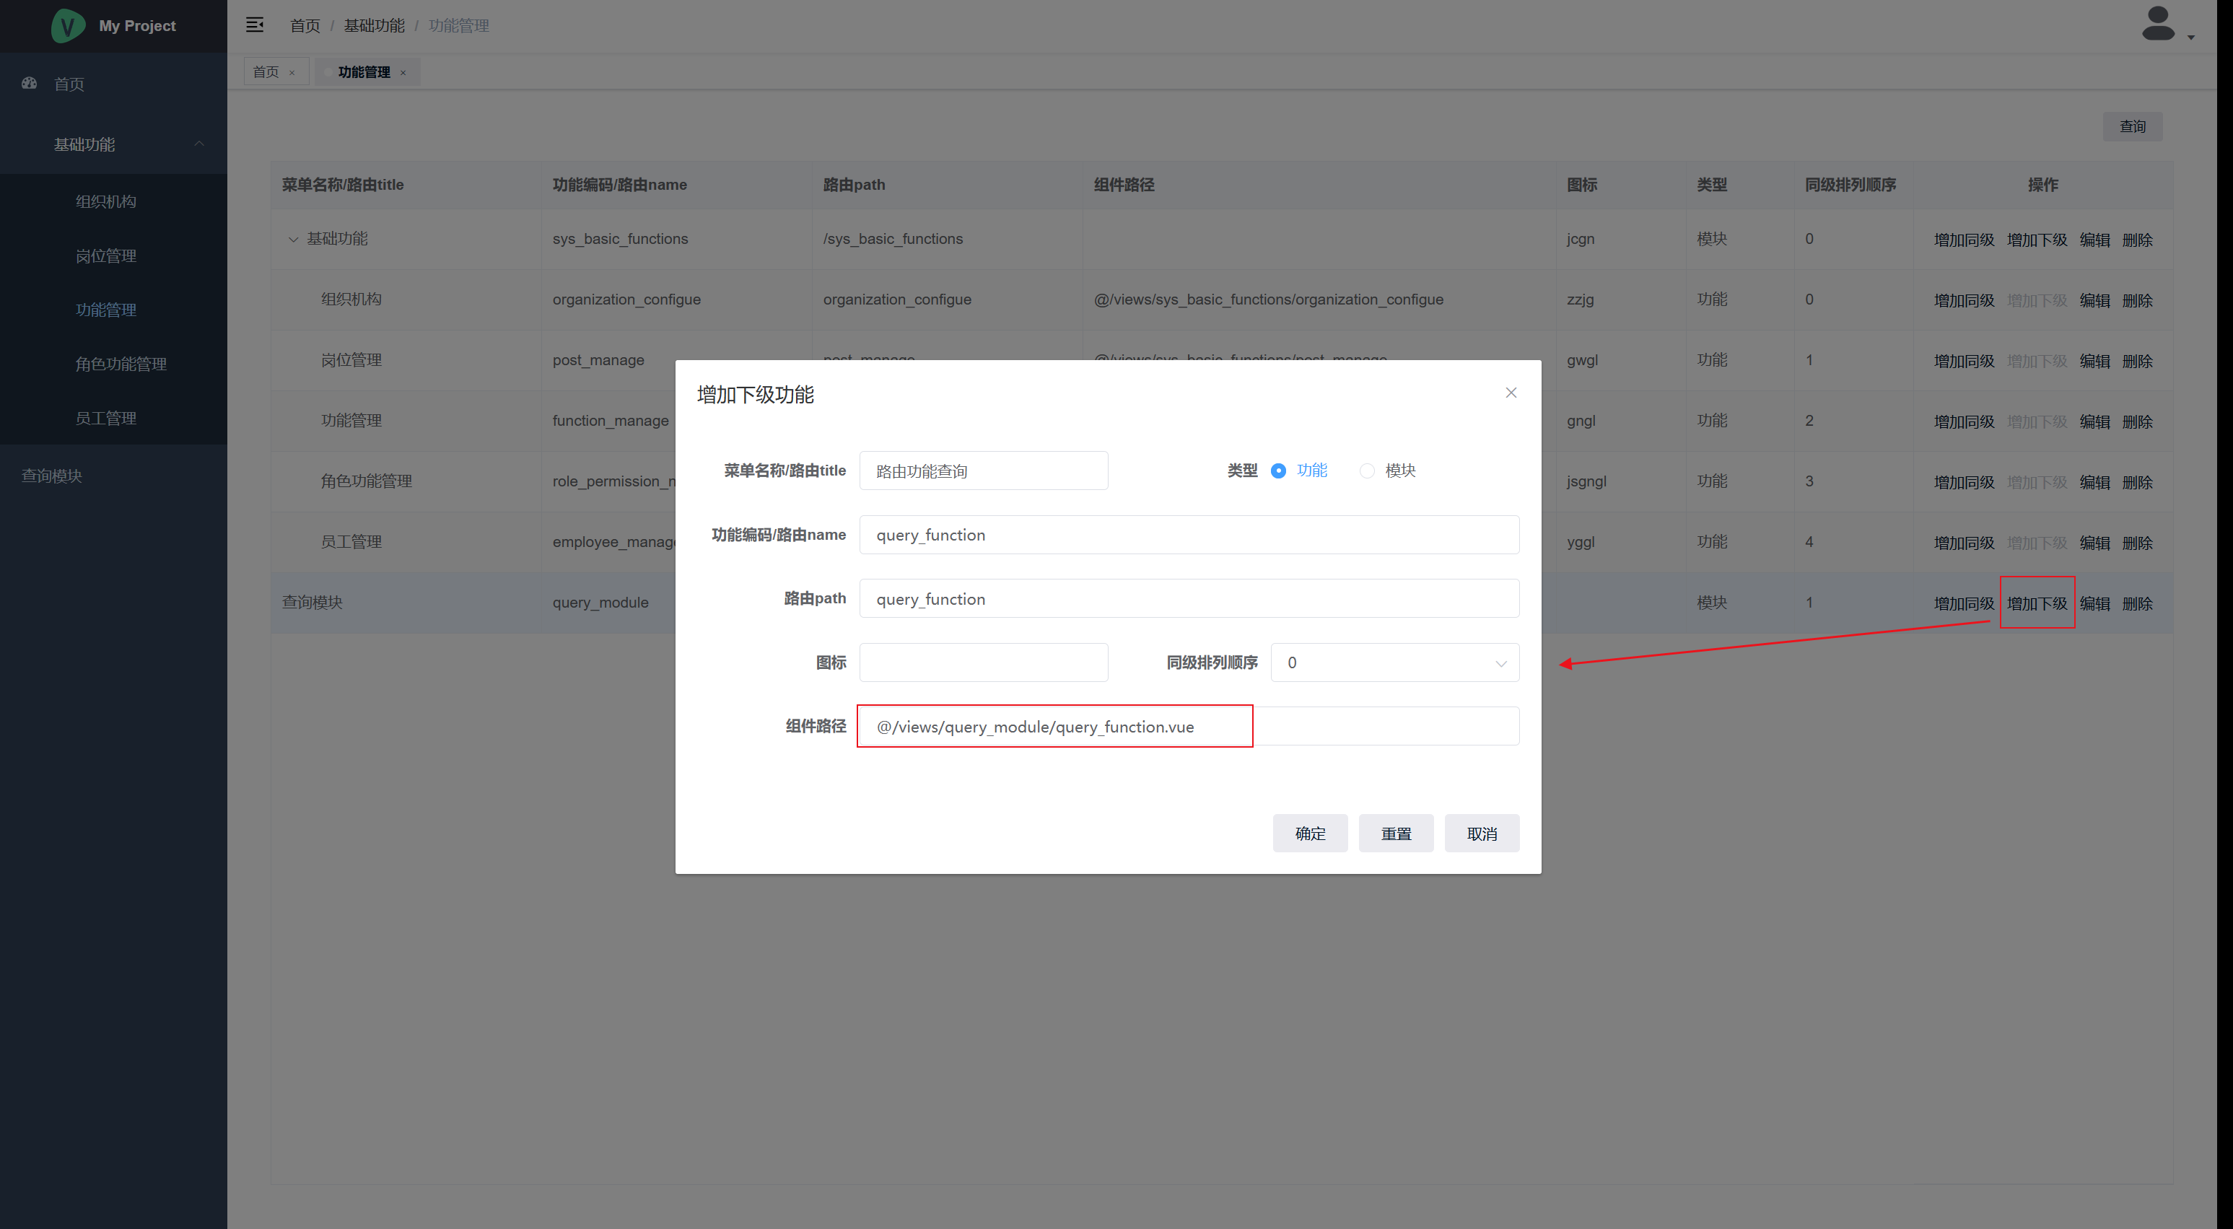This screenshot has height=1229, width=2233.
Task: Open the 查询模块 sidebar menu item
Action: pos(52,476)
